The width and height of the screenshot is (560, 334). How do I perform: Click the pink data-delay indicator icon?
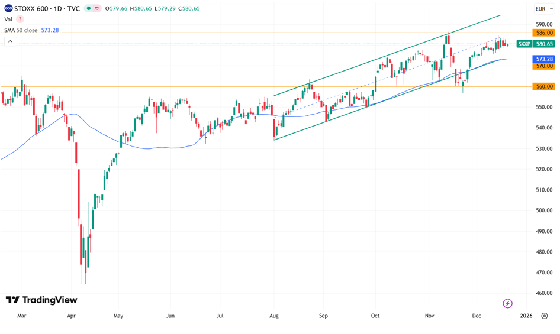coord(97,9)
